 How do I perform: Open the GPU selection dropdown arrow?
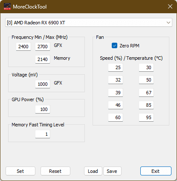tap(168, 23)
